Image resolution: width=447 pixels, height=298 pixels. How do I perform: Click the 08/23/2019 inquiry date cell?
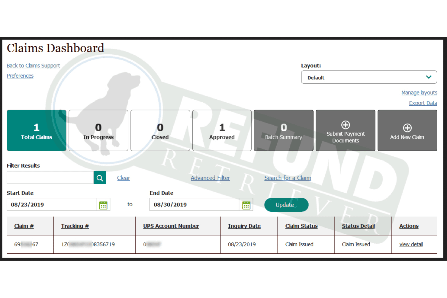pyautogui.click(x=242, y=245)
